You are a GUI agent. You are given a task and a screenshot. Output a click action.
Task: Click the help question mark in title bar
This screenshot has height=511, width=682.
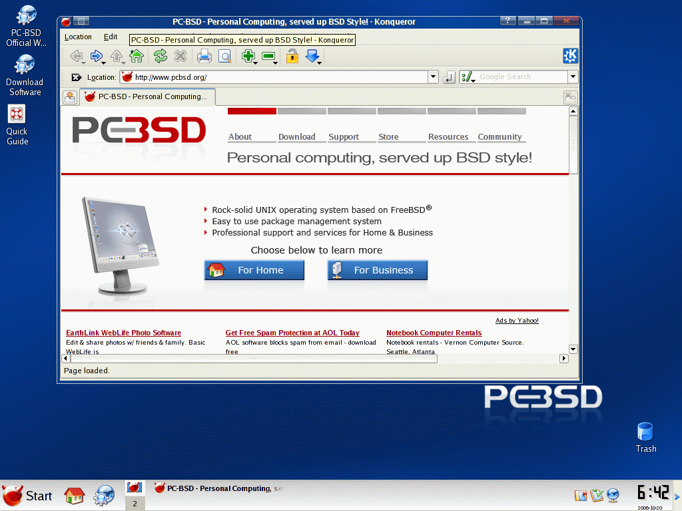click(x=508, y=21)
